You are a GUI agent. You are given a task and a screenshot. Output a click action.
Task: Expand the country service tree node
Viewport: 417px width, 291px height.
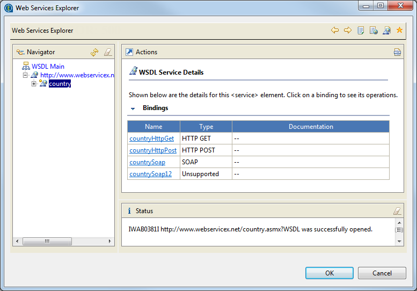coord(34,84)
